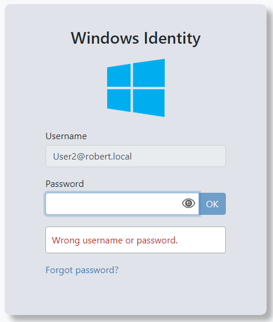This screenshot has width=273, height=322.
Task: Select the text User2@robert.local
Action: (x=92, y=157)
